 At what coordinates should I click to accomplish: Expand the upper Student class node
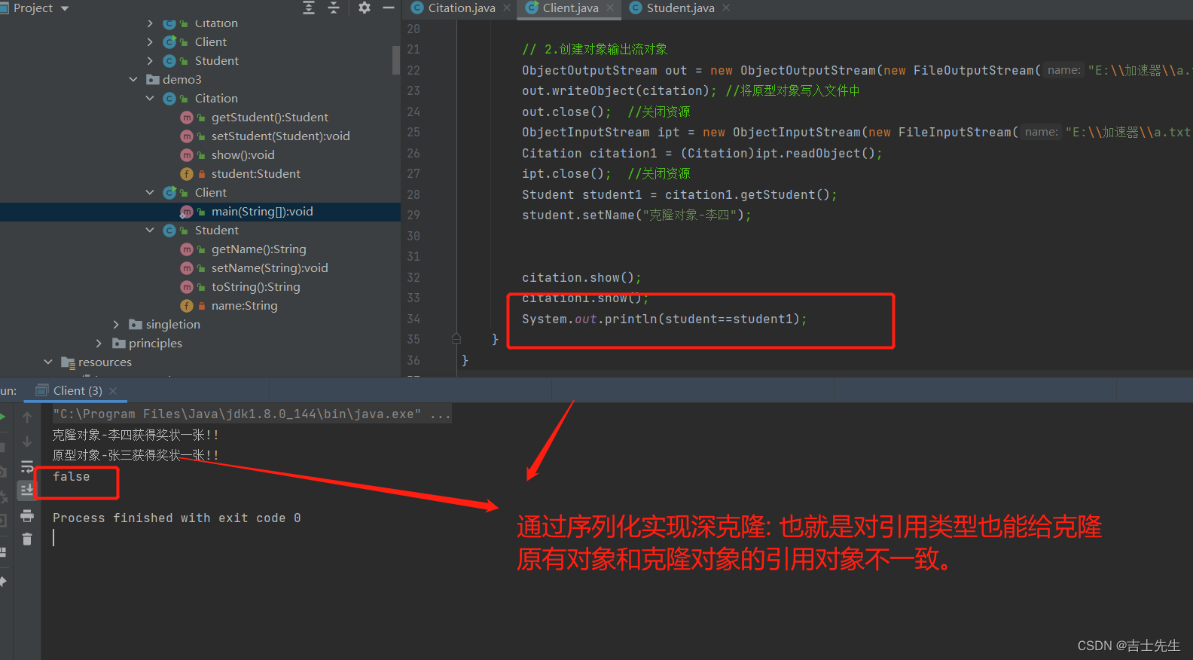tap(150, 61)
